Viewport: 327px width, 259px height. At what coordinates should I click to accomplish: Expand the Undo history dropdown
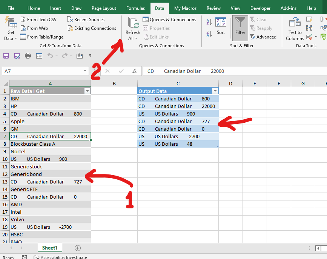coord(57,56)
